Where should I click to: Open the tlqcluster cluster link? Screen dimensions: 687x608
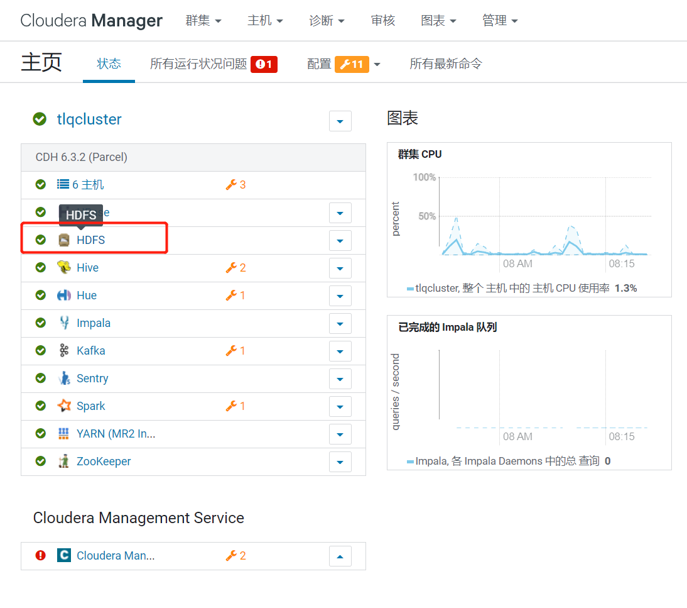(89, 119)
